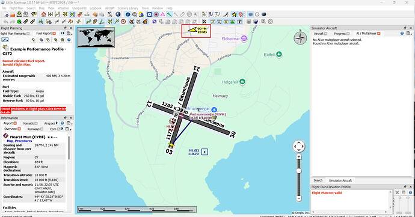The width and height of the screenshot is (415, 217).
Task: Toggle the Navaids tab box
Action: coord(36,123)
